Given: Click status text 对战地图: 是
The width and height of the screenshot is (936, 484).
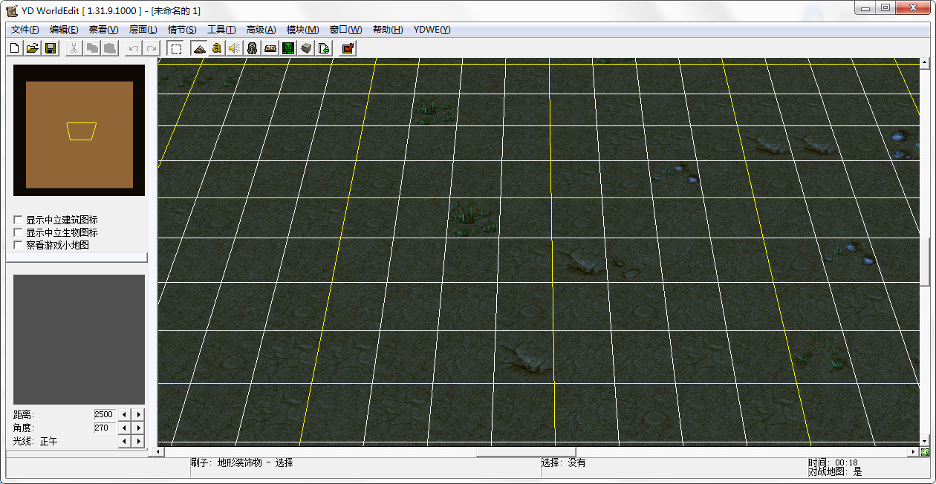Looking at the screenshot, I should 835,471.
